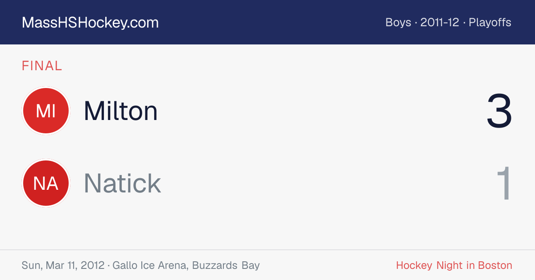Click Milton's score of 3
Image resolution: width=535 pixels, height=280 pixels.
point(499,111)
